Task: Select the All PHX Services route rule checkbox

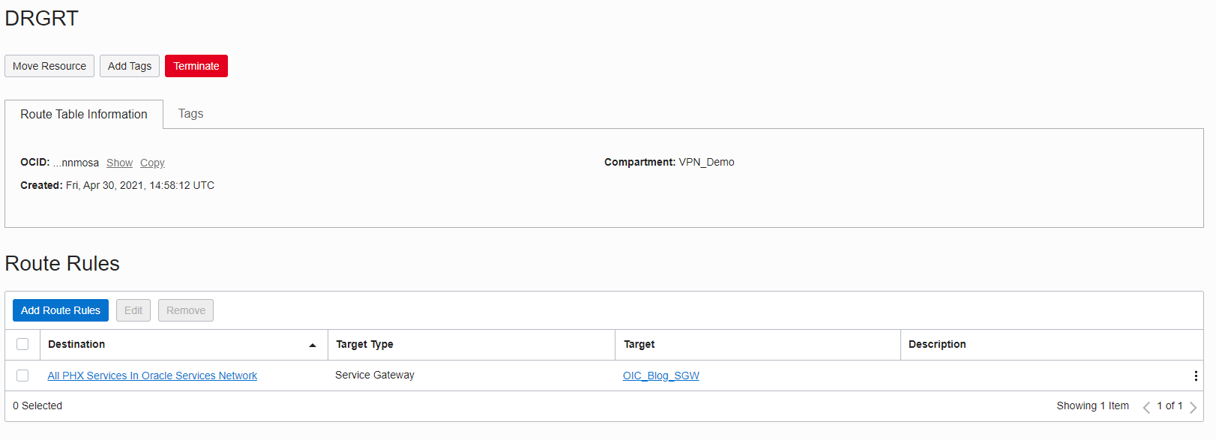Action: (x=22, y=376)
